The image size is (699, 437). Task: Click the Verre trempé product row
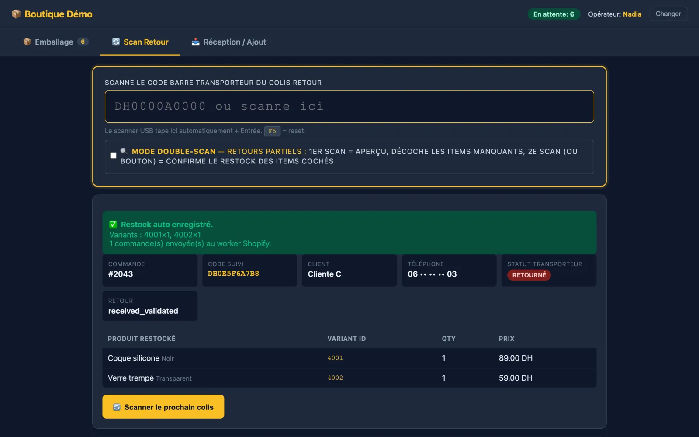(349, 378)
